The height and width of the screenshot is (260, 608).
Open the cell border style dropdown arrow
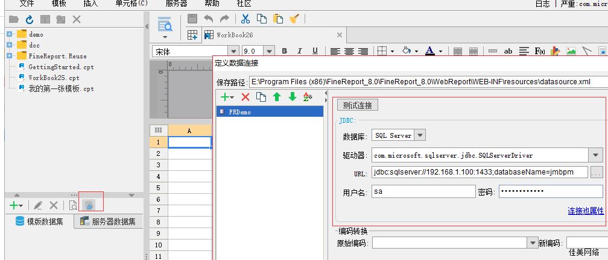point(393,51)
